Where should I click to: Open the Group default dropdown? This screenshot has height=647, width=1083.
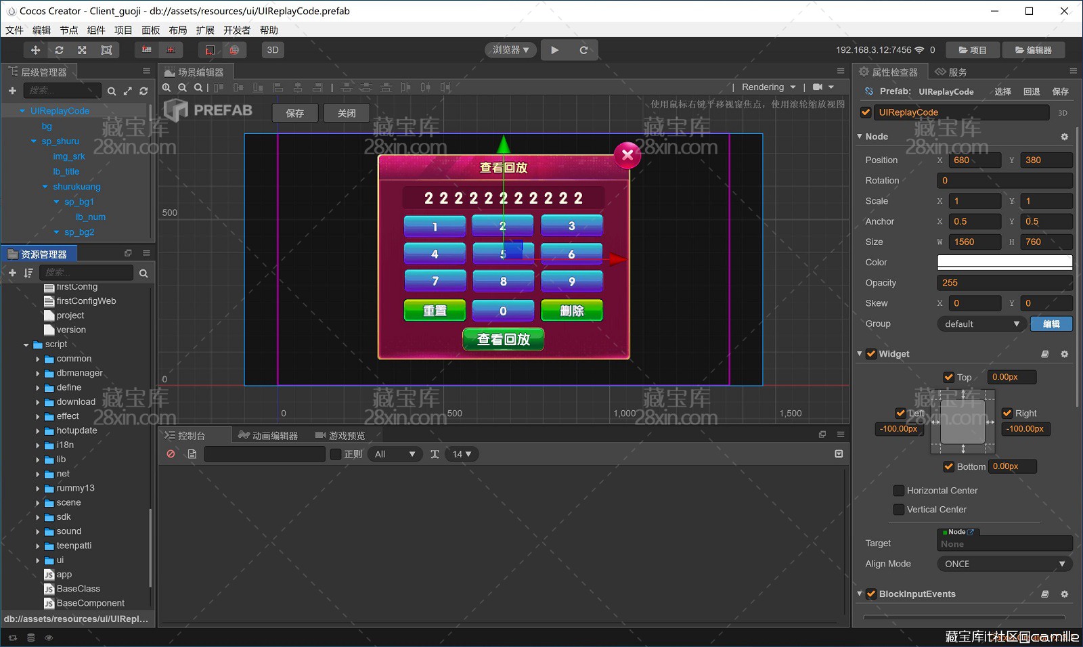coord(981,324)
